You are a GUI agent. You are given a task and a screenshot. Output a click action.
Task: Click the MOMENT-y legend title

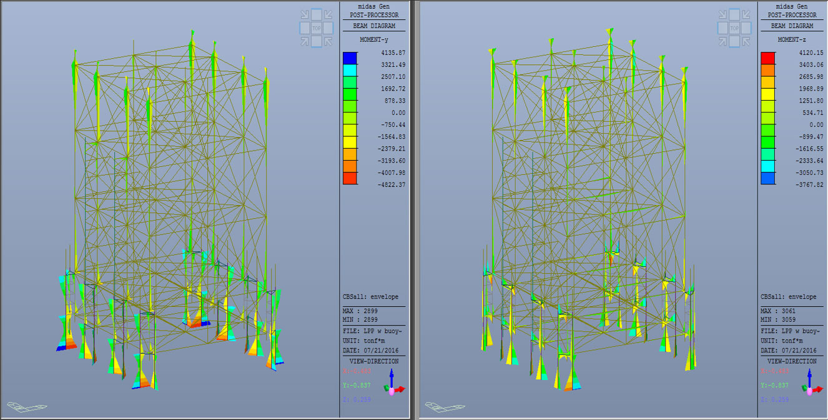[374, 39]
